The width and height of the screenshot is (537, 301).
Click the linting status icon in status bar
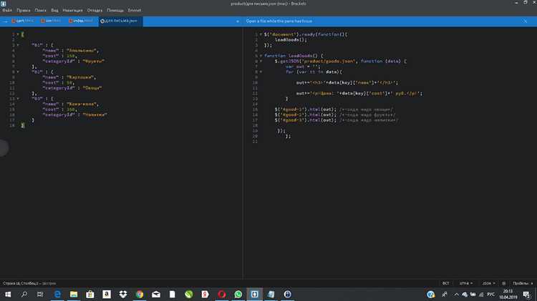tap(503, 283)
